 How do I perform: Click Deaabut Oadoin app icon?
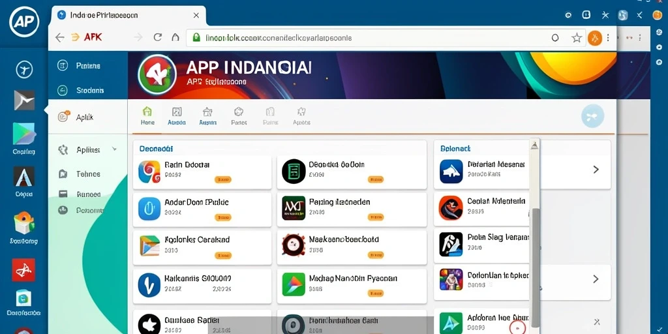click(x=294, y=172)
